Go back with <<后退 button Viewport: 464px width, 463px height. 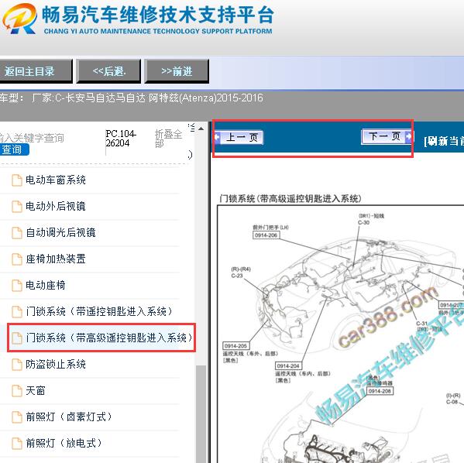pyautogui.click(x=108, y=71)
